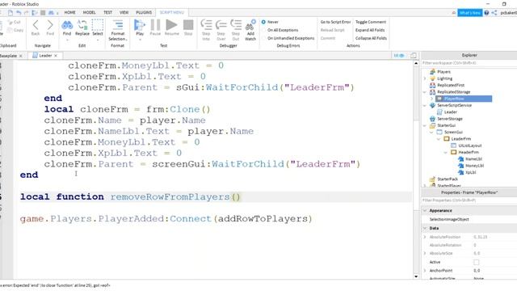Screen dimensions: 517x291
Task: Select On Unhandled Exceptions radio option
Action: [263, 38]
